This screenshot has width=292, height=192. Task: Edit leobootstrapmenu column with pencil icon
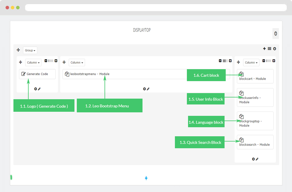148,89
